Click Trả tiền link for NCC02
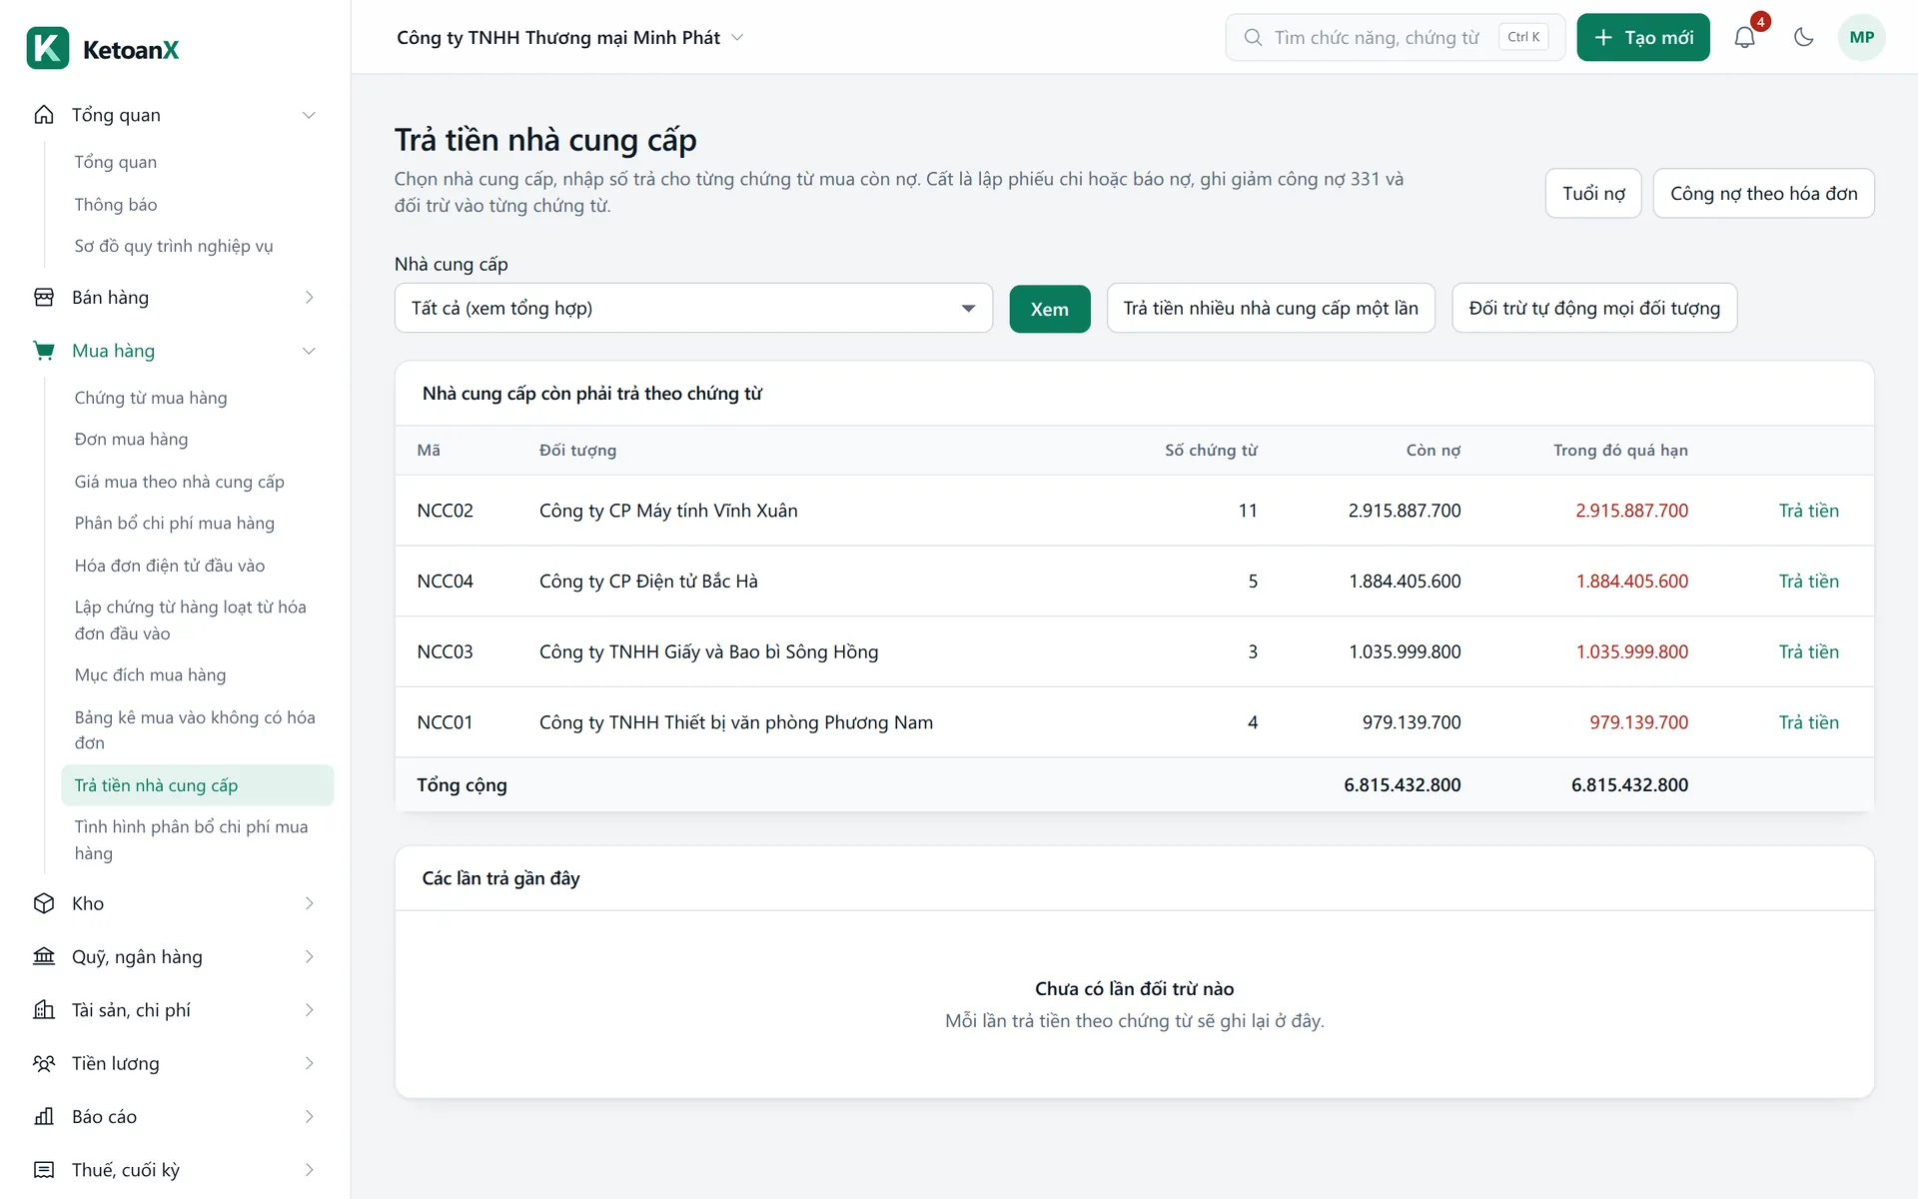This screenshot has width=1918, height=1199. [1808, 511]
